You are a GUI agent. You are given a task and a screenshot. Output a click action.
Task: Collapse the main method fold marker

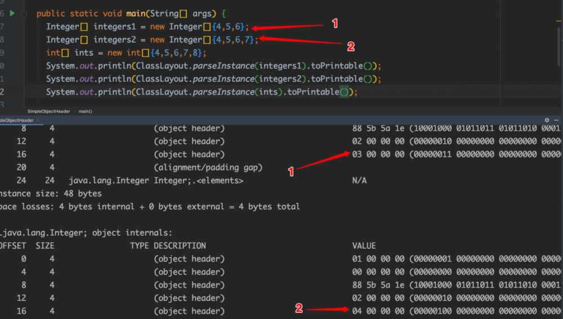(x=24, y=14)
